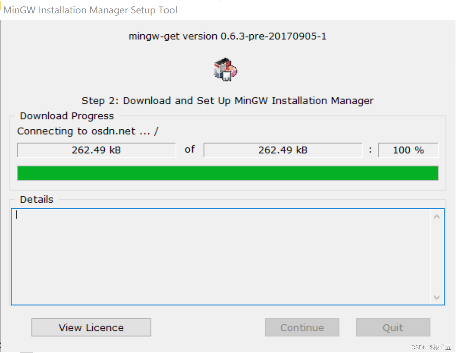Click the CSDN watermark text
This screenshot has height=353, width=456.
(x=431, y=347)
